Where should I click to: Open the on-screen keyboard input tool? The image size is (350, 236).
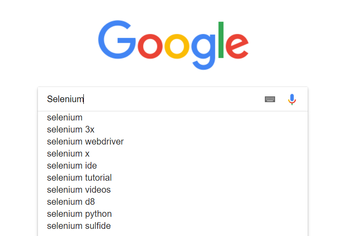270,99
